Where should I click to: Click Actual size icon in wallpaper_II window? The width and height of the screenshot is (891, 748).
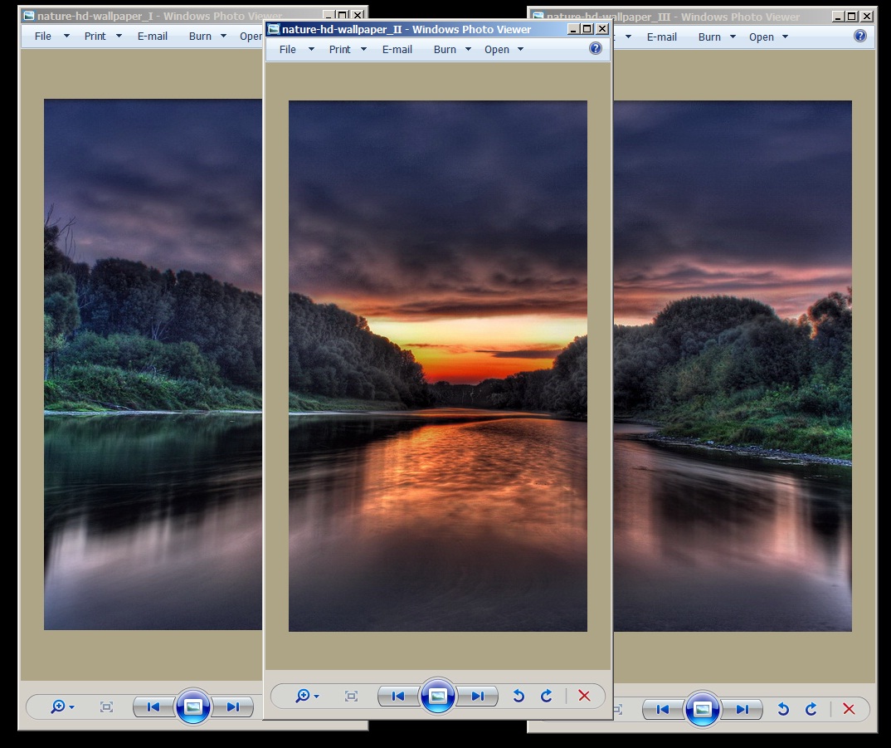[x=351, y=697]
